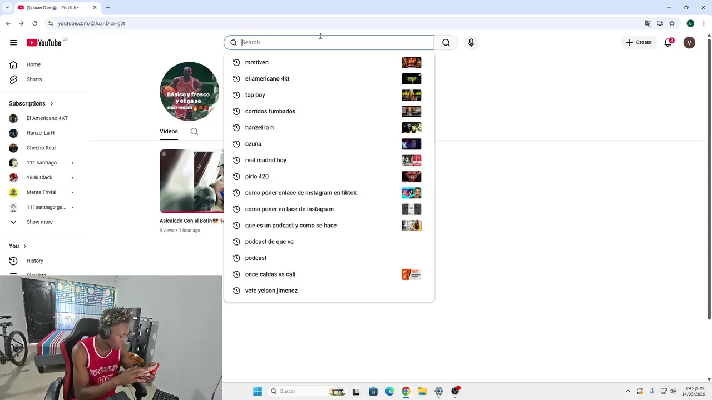712x400 pixels.
Task: Open History in the sidebar
Action: point(43,261)
